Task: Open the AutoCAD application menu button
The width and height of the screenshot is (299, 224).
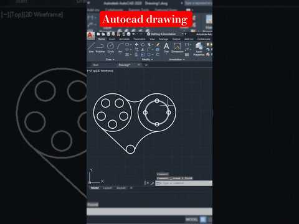Action: [90, 35]
